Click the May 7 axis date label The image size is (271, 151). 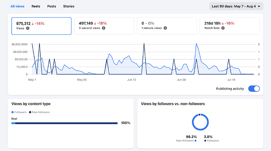32,80
